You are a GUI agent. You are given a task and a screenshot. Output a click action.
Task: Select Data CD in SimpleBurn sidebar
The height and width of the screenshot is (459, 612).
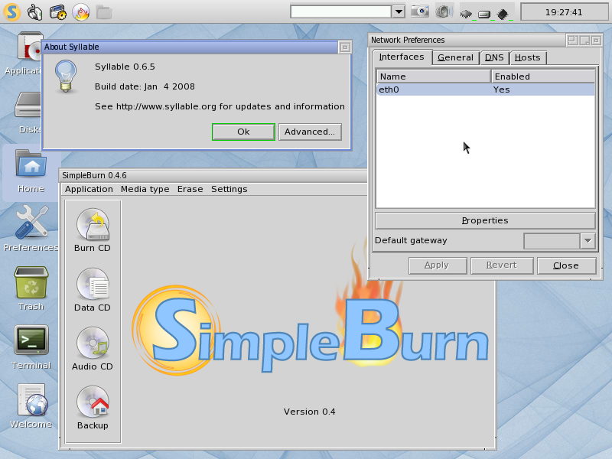(93, 290)
